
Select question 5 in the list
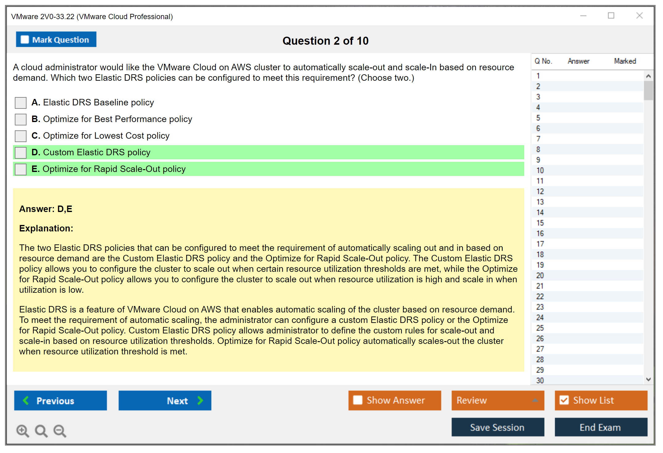(x=538, y=118)
